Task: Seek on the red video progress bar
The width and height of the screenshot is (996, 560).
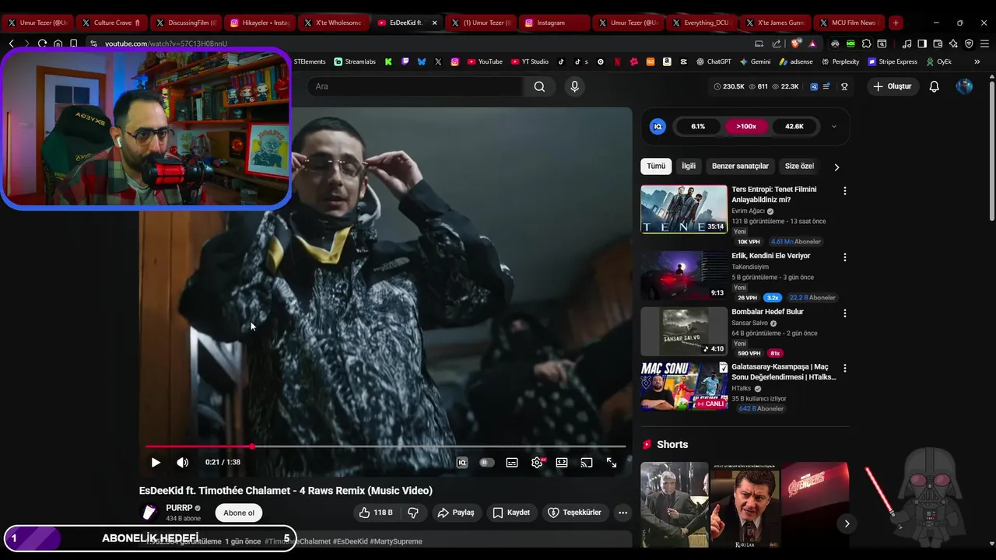Action: point(385,446)
